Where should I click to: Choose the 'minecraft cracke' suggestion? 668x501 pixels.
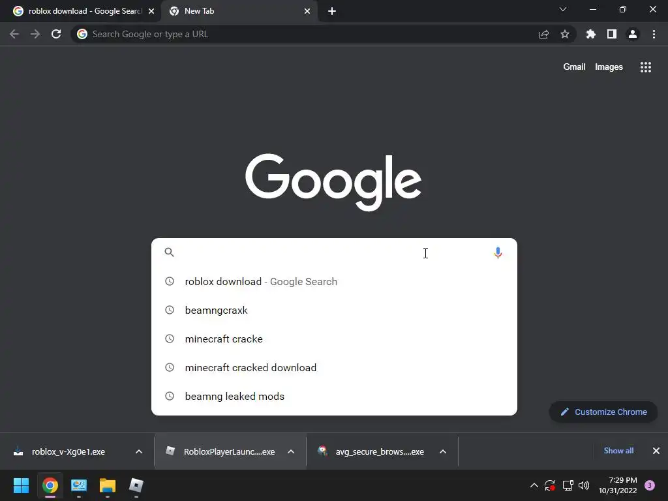click(335, 339)
